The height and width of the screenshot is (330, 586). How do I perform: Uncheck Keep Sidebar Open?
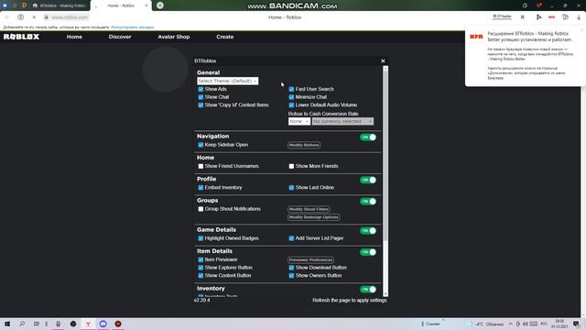tap(201, 145)
